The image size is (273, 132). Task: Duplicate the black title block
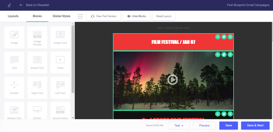pyautogui.click(x=224, y=114)
